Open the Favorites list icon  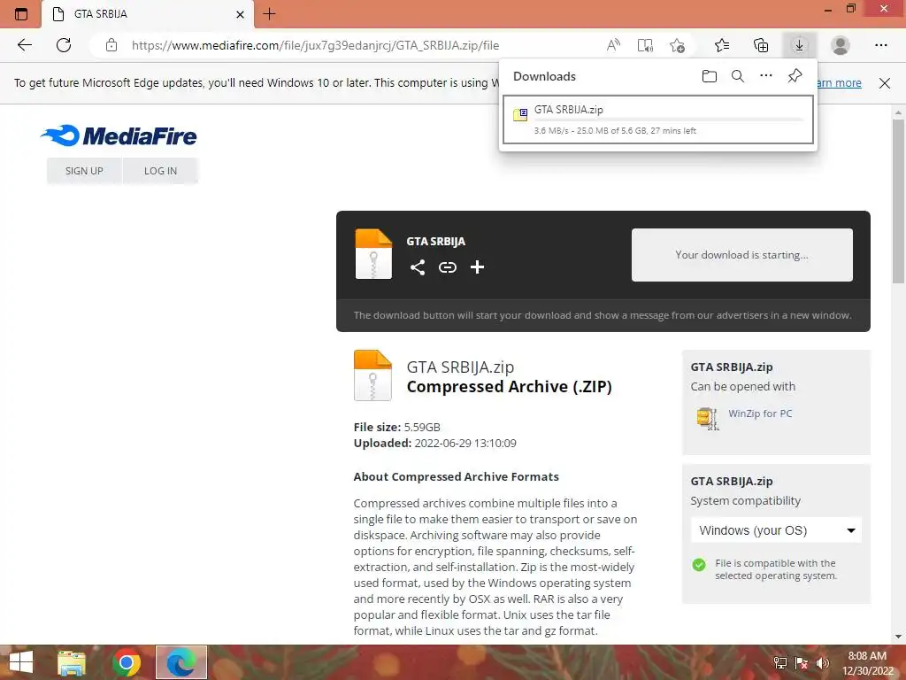tap(722, 45)
